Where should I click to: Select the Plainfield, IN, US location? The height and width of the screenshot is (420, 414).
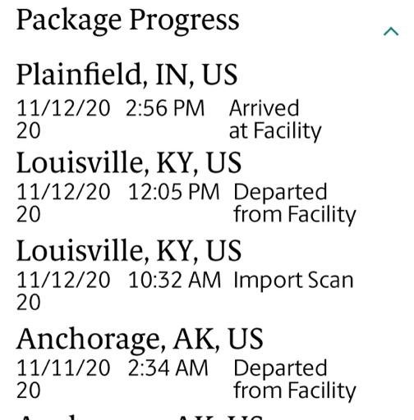coord(126,75)
